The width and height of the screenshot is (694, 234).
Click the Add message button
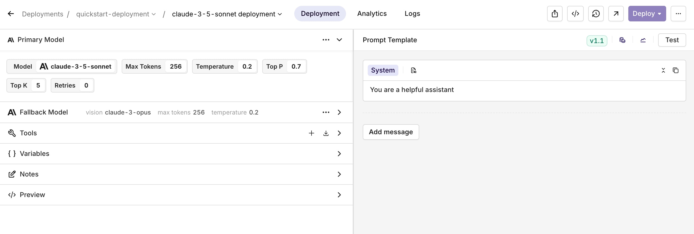point(391,132)
